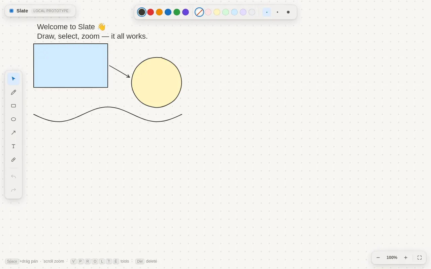The height and width of the screenshot is (269, 431).
Task: Click the LOCAL PROTOTYPE badge
Action: [51, 11]
